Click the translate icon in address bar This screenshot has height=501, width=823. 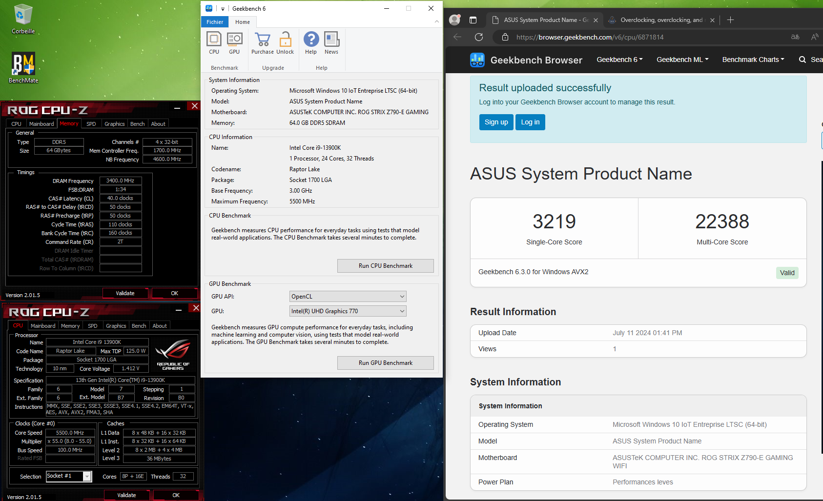tap(795, 37)
